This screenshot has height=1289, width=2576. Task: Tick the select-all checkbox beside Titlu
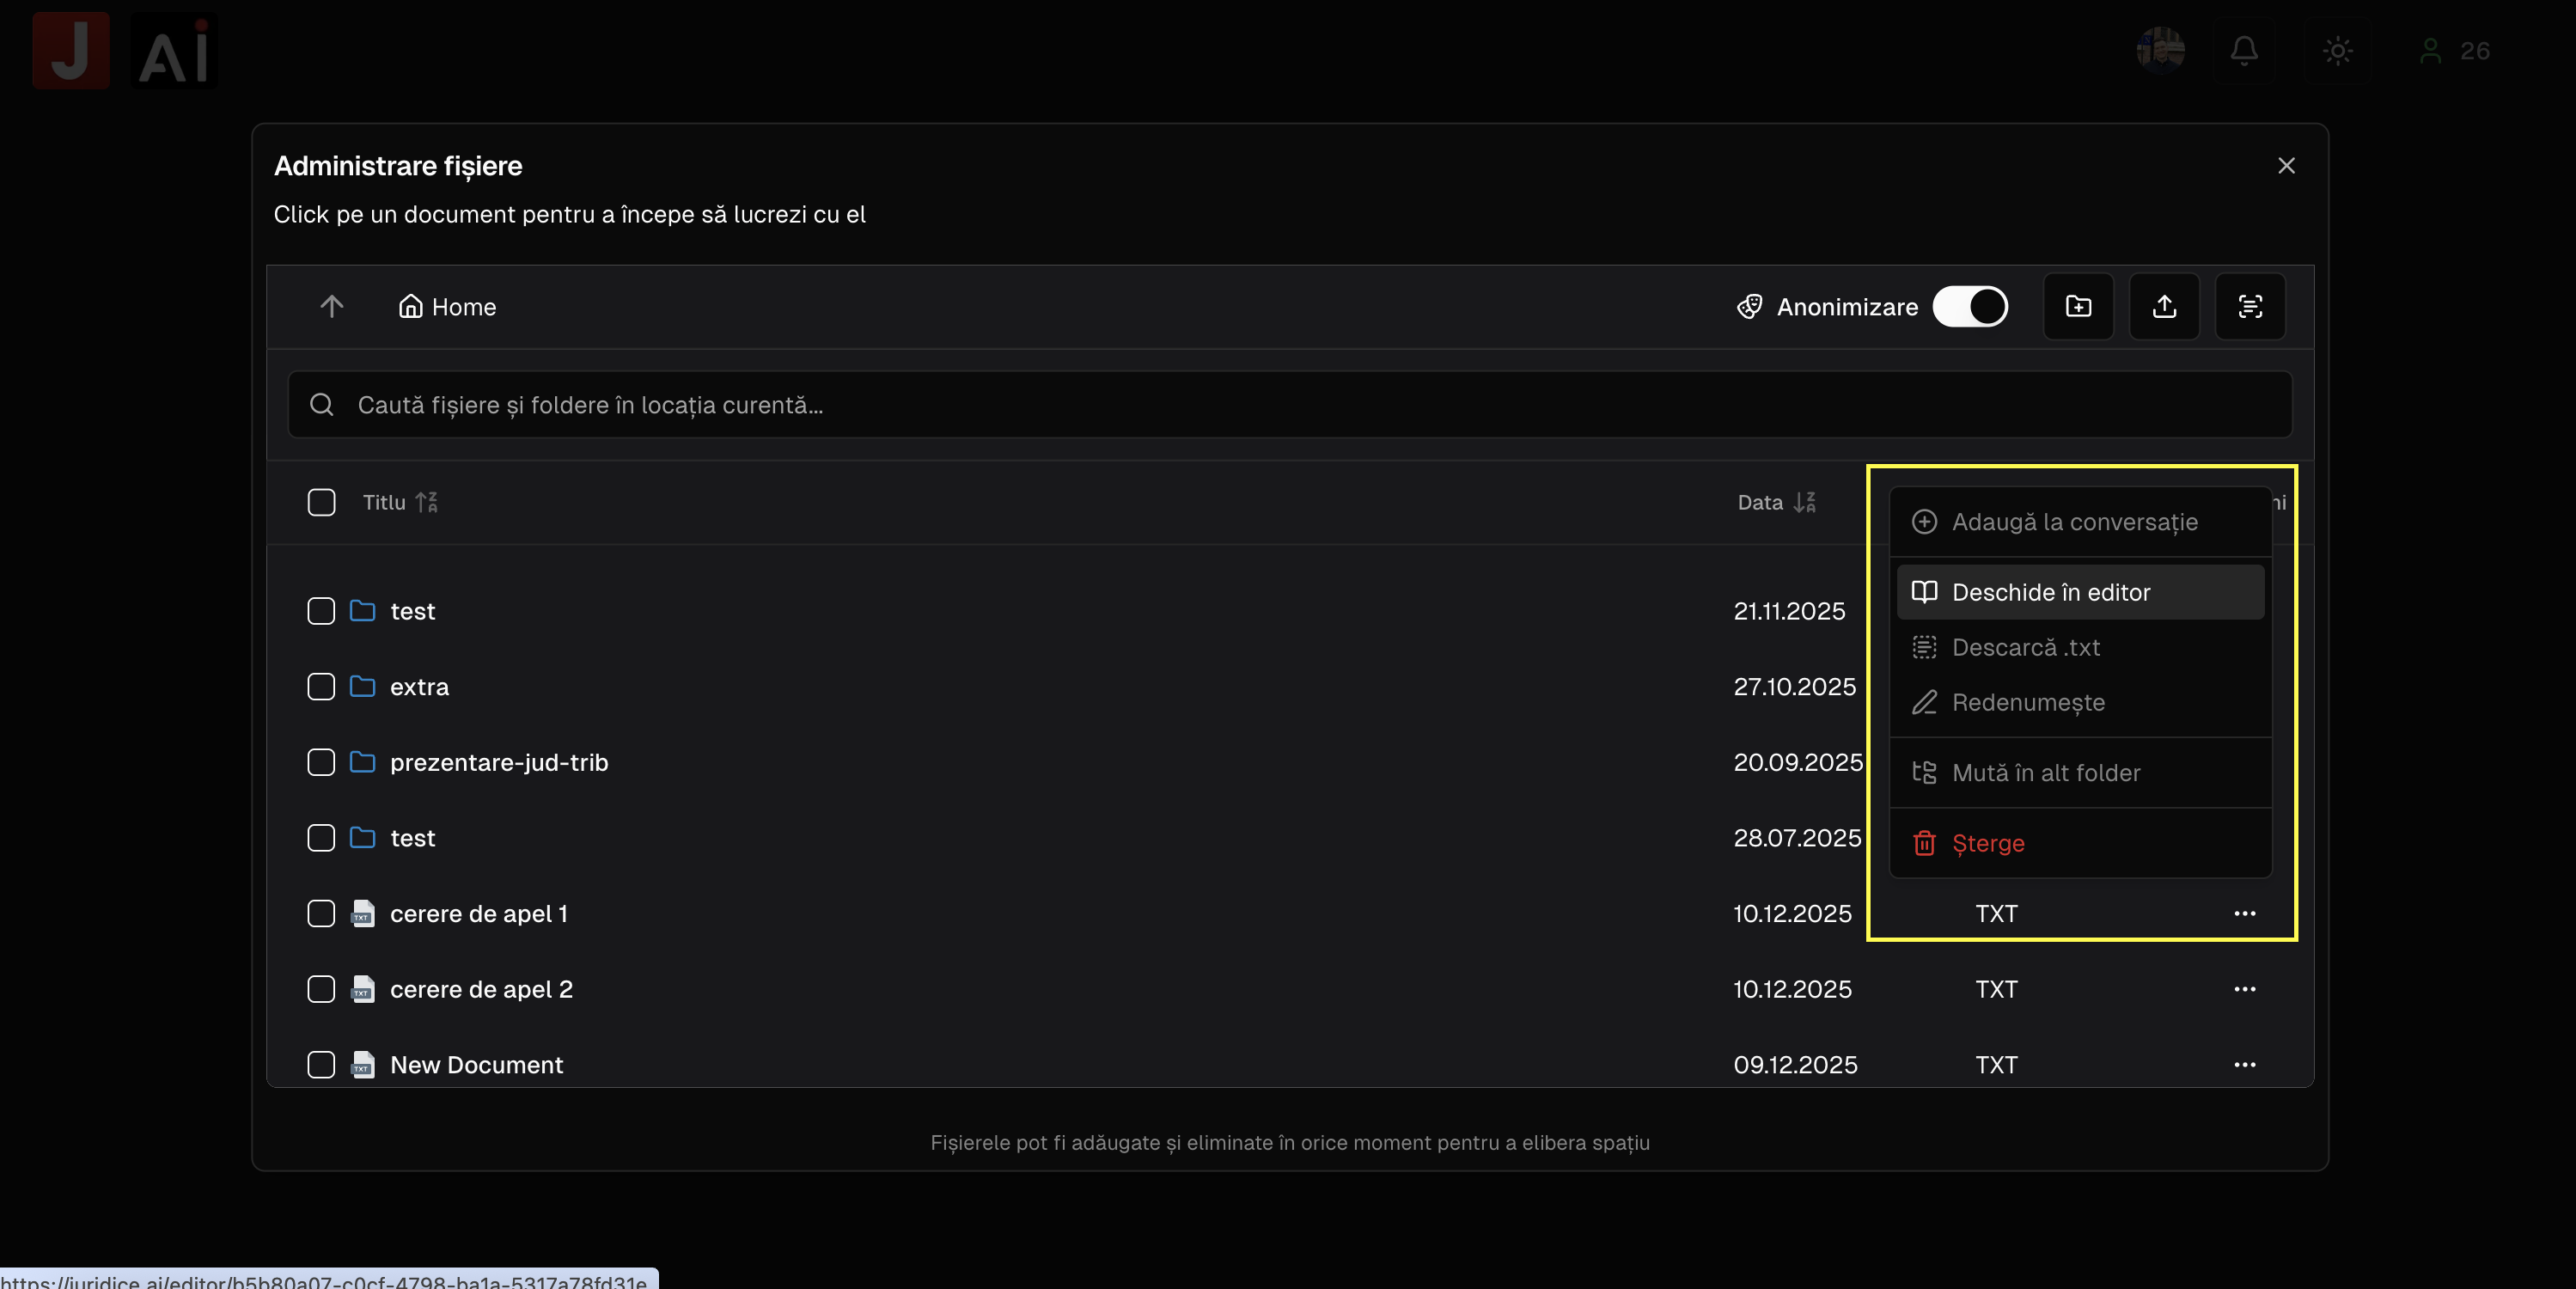pos(321,502)
